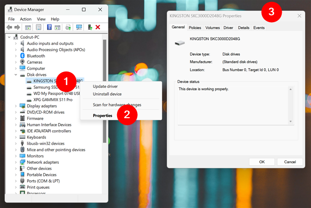Click the Show/Hide console tree toolbar icon

28,27
